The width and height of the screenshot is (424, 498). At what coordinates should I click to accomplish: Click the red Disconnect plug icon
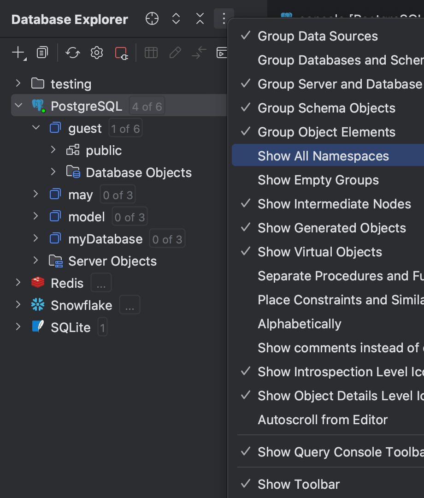(121, 52)
